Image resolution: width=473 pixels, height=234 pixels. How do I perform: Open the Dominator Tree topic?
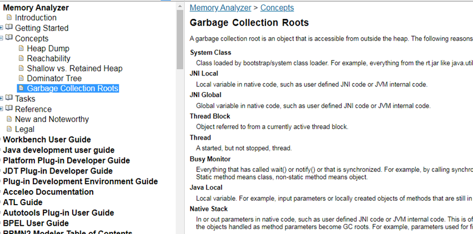pyautogui.click(x=54, y=78)
